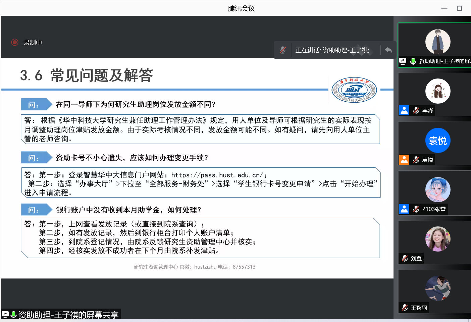Viewport: 471px width, 322px height.
Task: Click the red recording indicator icon
Action: point(15,42)
